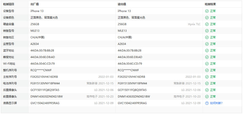Screen dimensions: 244x114
Task: Select the 蜂窝地址 row label
Action: (9, 57)
